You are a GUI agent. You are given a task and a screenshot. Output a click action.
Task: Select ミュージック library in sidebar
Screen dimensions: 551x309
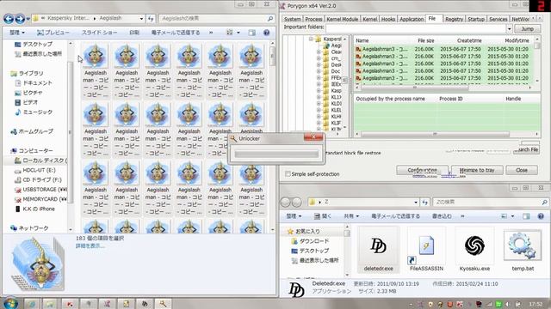coord(34,112)
